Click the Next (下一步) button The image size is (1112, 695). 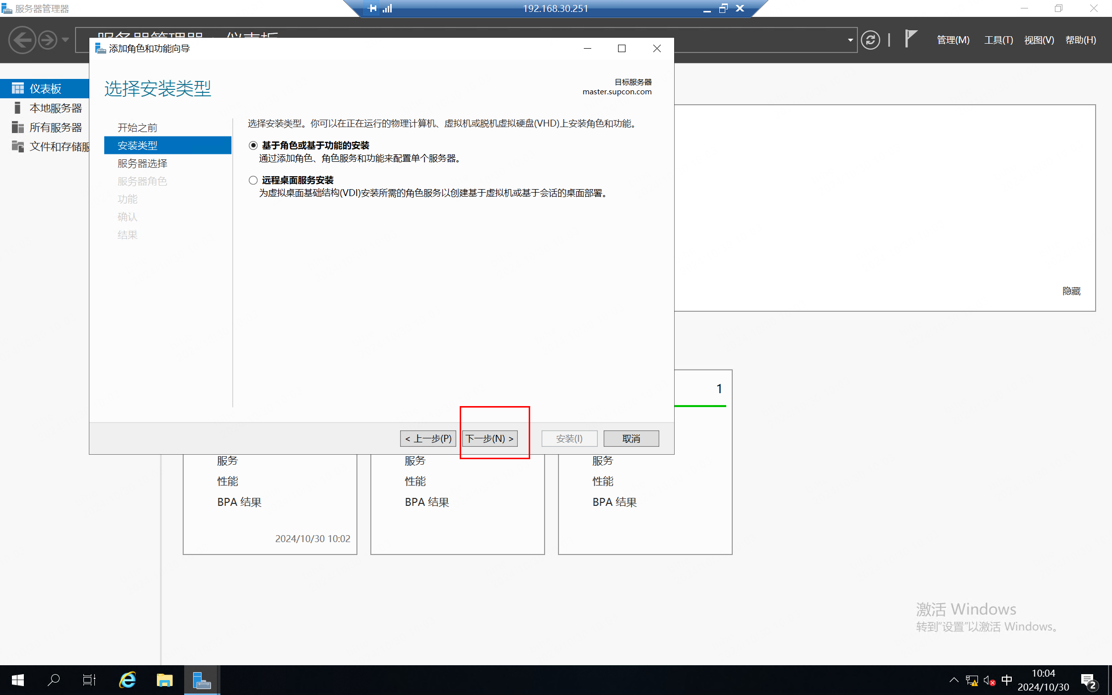[x=489, y=438]
